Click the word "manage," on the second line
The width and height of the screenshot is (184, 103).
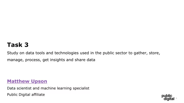click(15, 60)
